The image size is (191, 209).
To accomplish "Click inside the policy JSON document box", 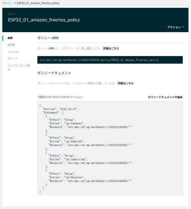I will (x=110, y=148).
